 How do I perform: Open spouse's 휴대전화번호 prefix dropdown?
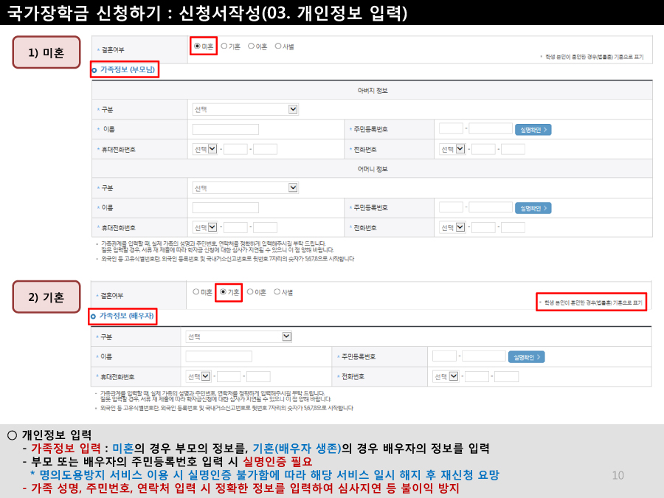pos(198,376)
